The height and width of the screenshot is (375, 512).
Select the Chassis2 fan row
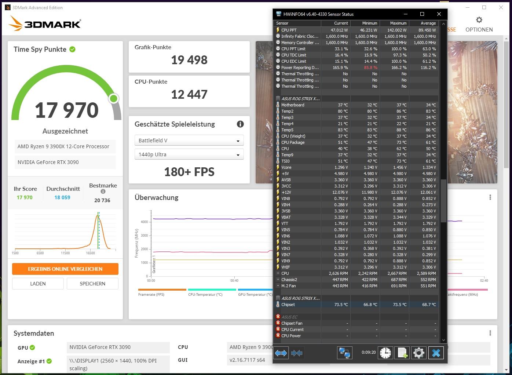[x=356, y=280]
